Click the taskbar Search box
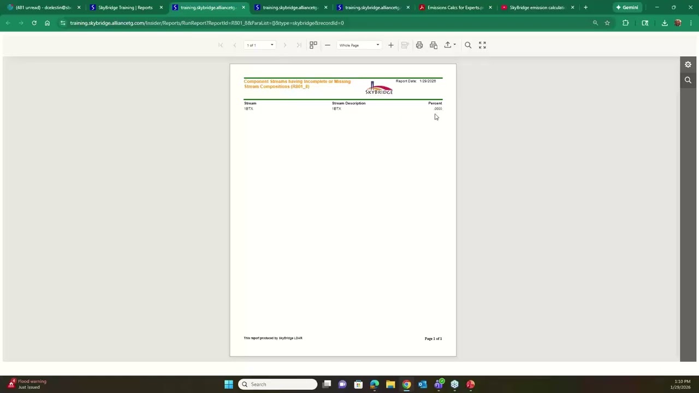This screenshot has height=393, width=699. coord(277,384)
